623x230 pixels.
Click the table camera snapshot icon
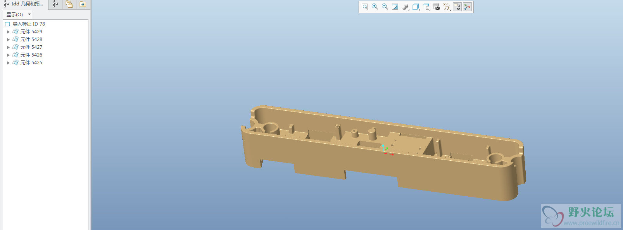pyautogui.click(x=437, y=7)
